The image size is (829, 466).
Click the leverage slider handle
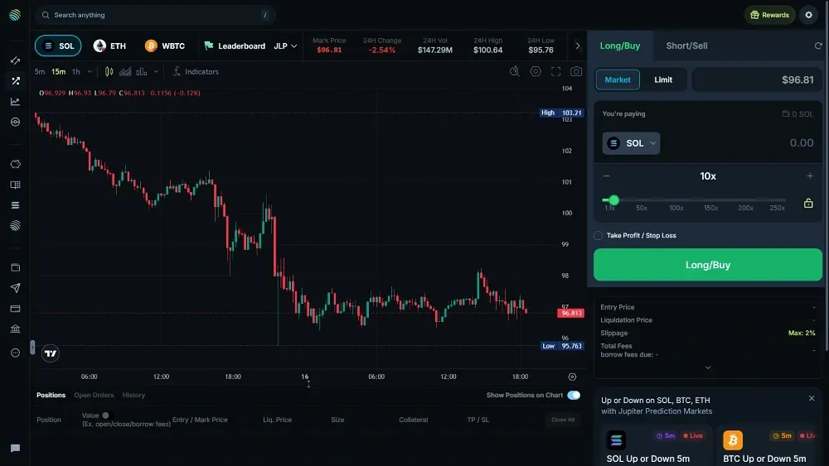tap(613, 200)
